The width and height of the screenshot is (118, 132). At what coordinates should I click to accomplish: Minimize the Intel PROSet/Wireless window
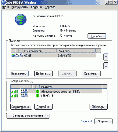pyautogui.click(x=107, y=2)
